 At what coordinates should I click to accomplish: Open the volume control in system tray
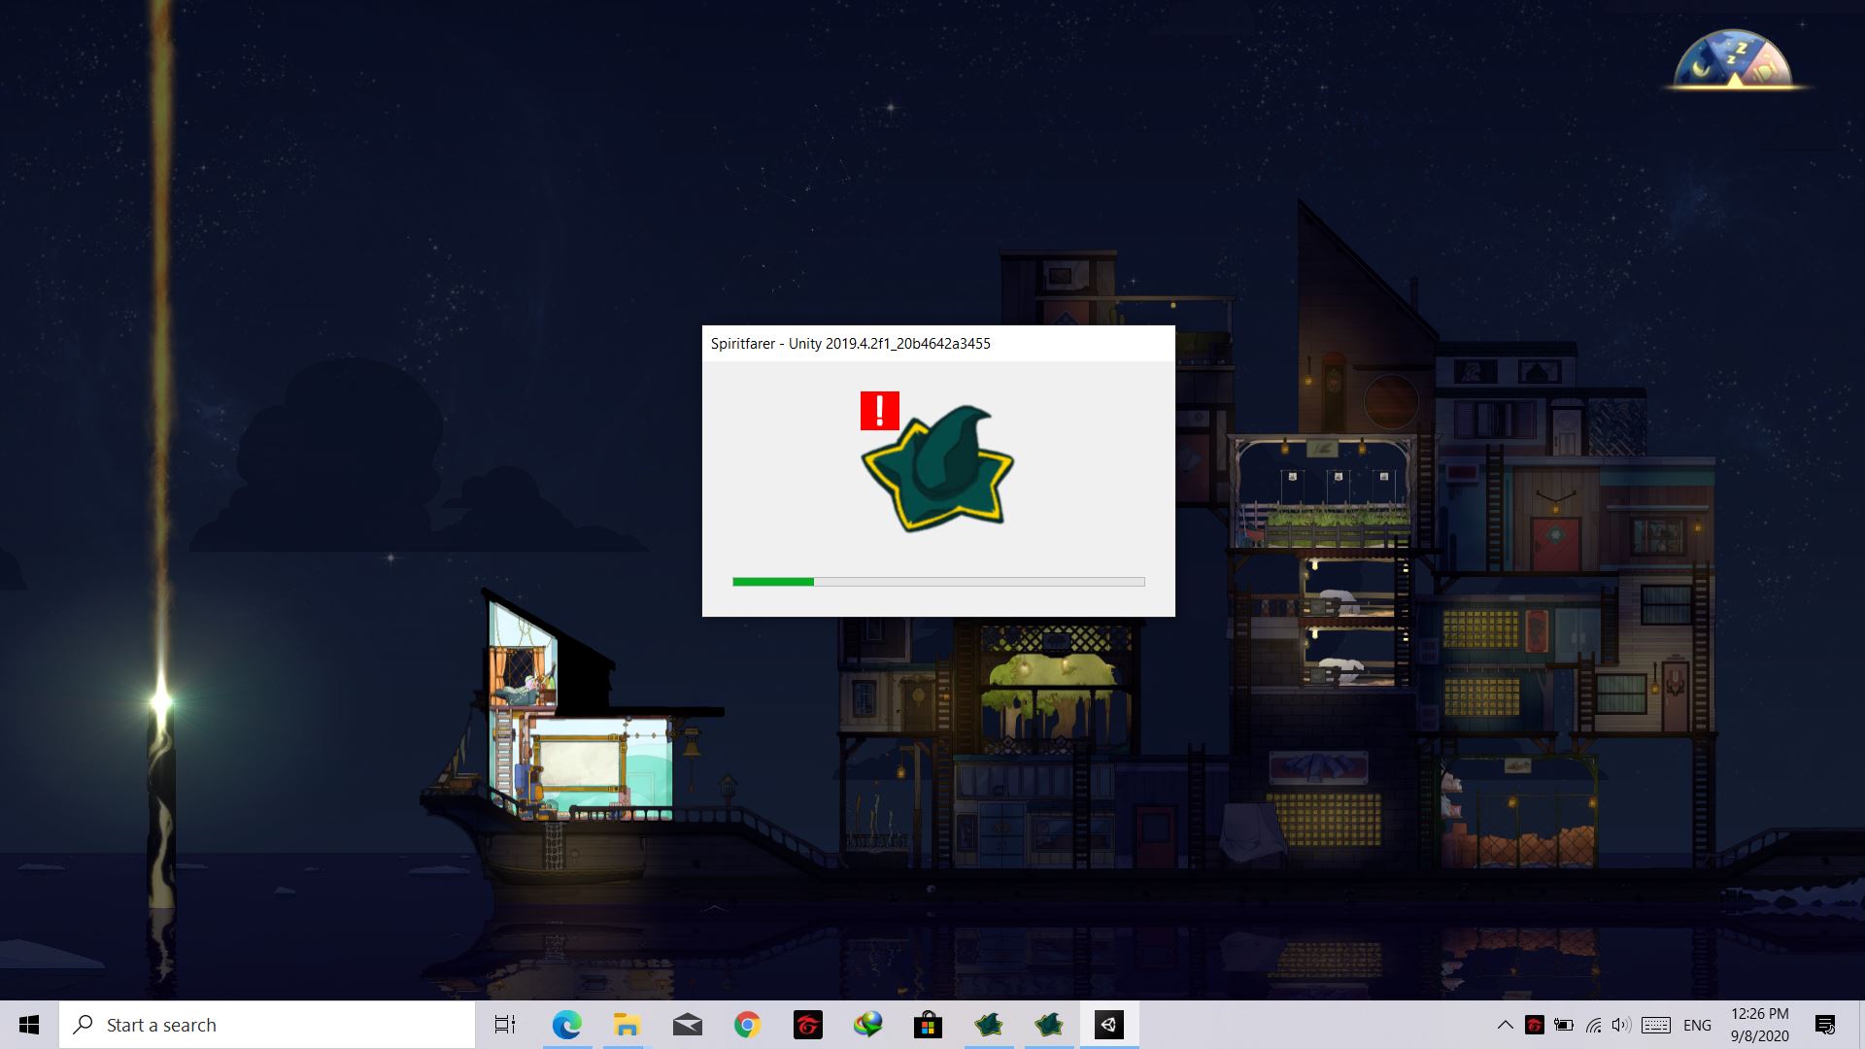pyautogui.click(x=1620, y=1025)
